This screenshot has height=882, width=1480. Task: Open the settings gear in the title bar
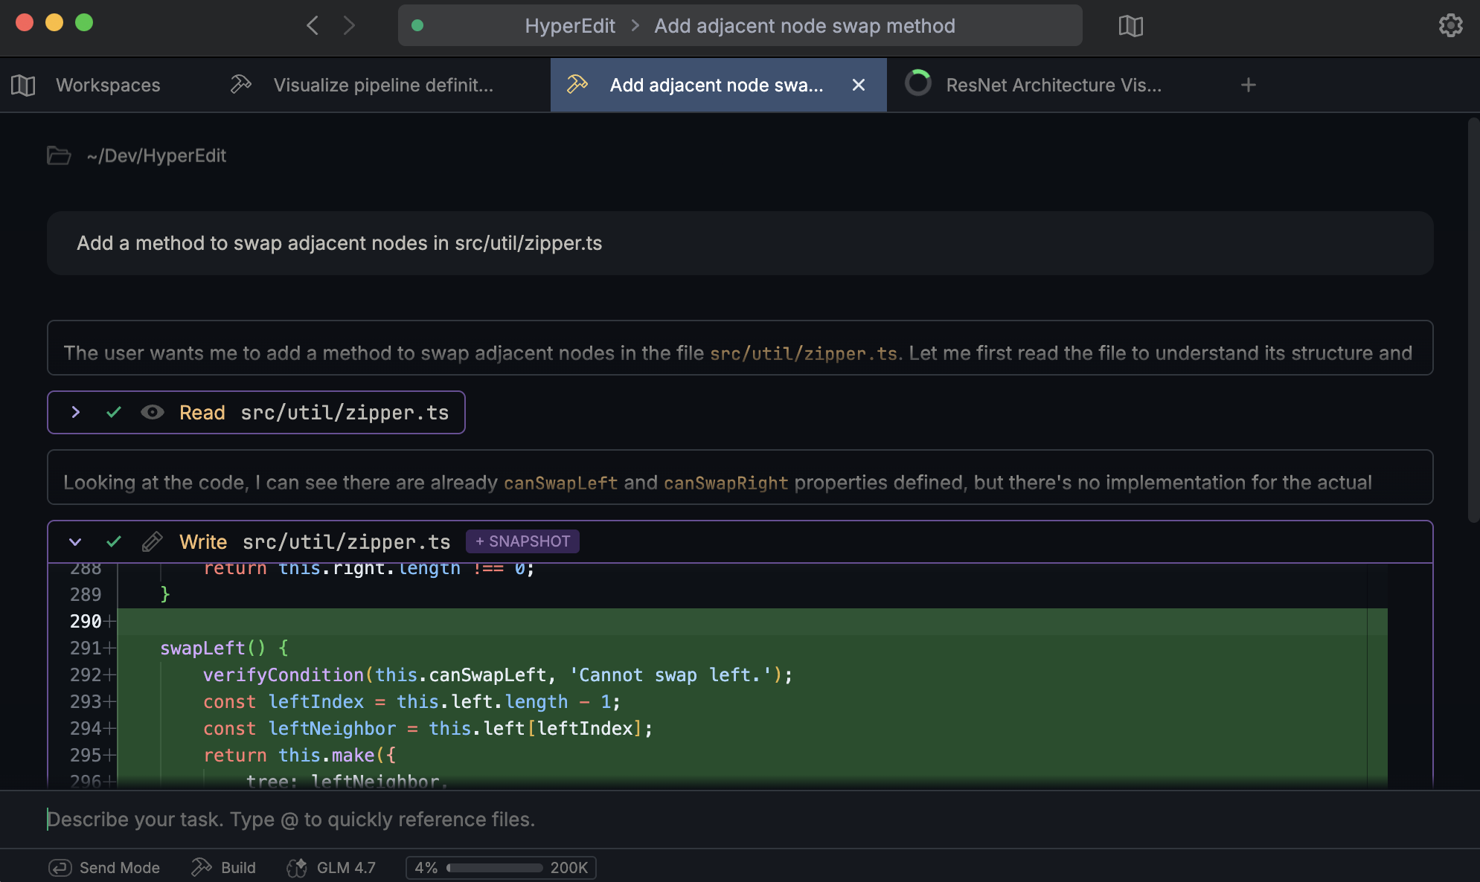click(x=1449, y=25)
